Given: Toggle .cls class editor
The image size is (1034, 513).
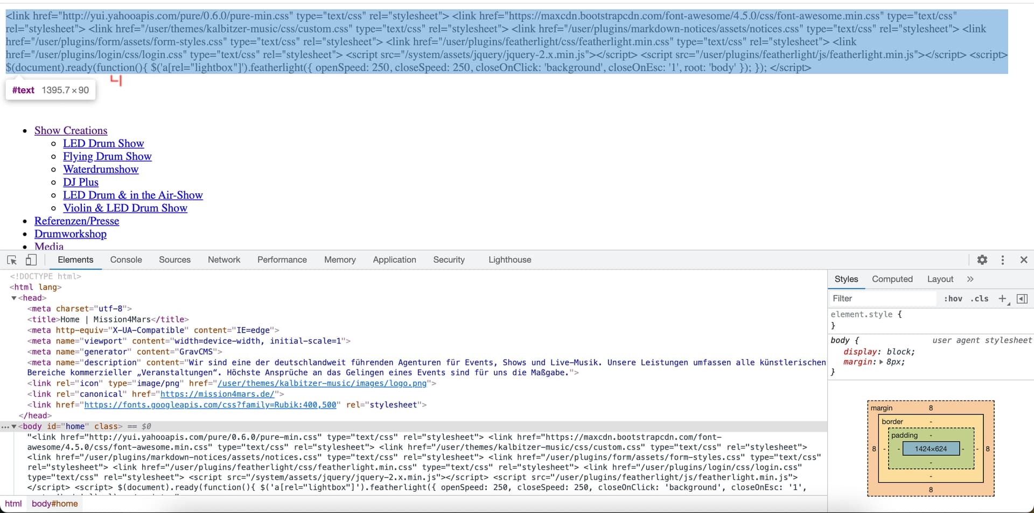Looking at the screenshot, I should click(x=980, y=299).
